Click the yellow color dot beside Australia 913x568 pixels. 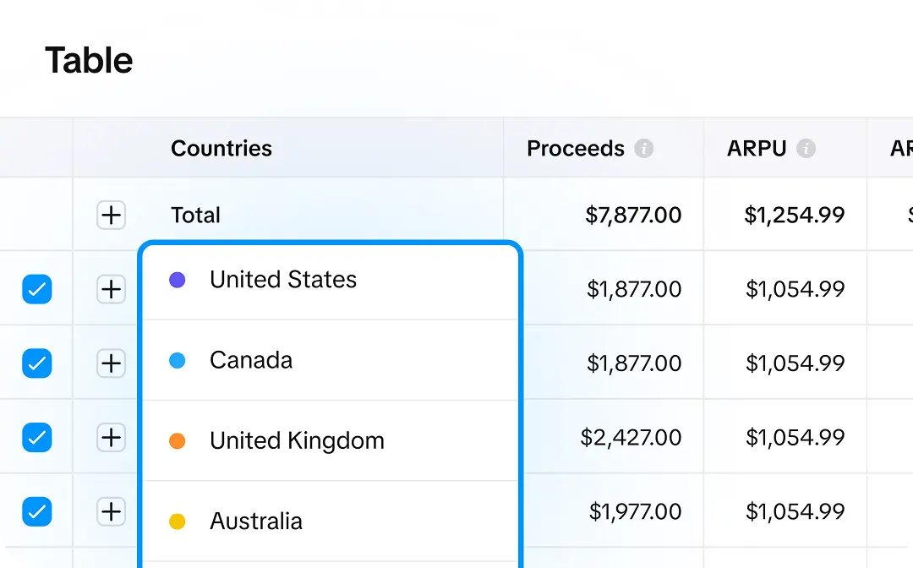pos(177,522)
